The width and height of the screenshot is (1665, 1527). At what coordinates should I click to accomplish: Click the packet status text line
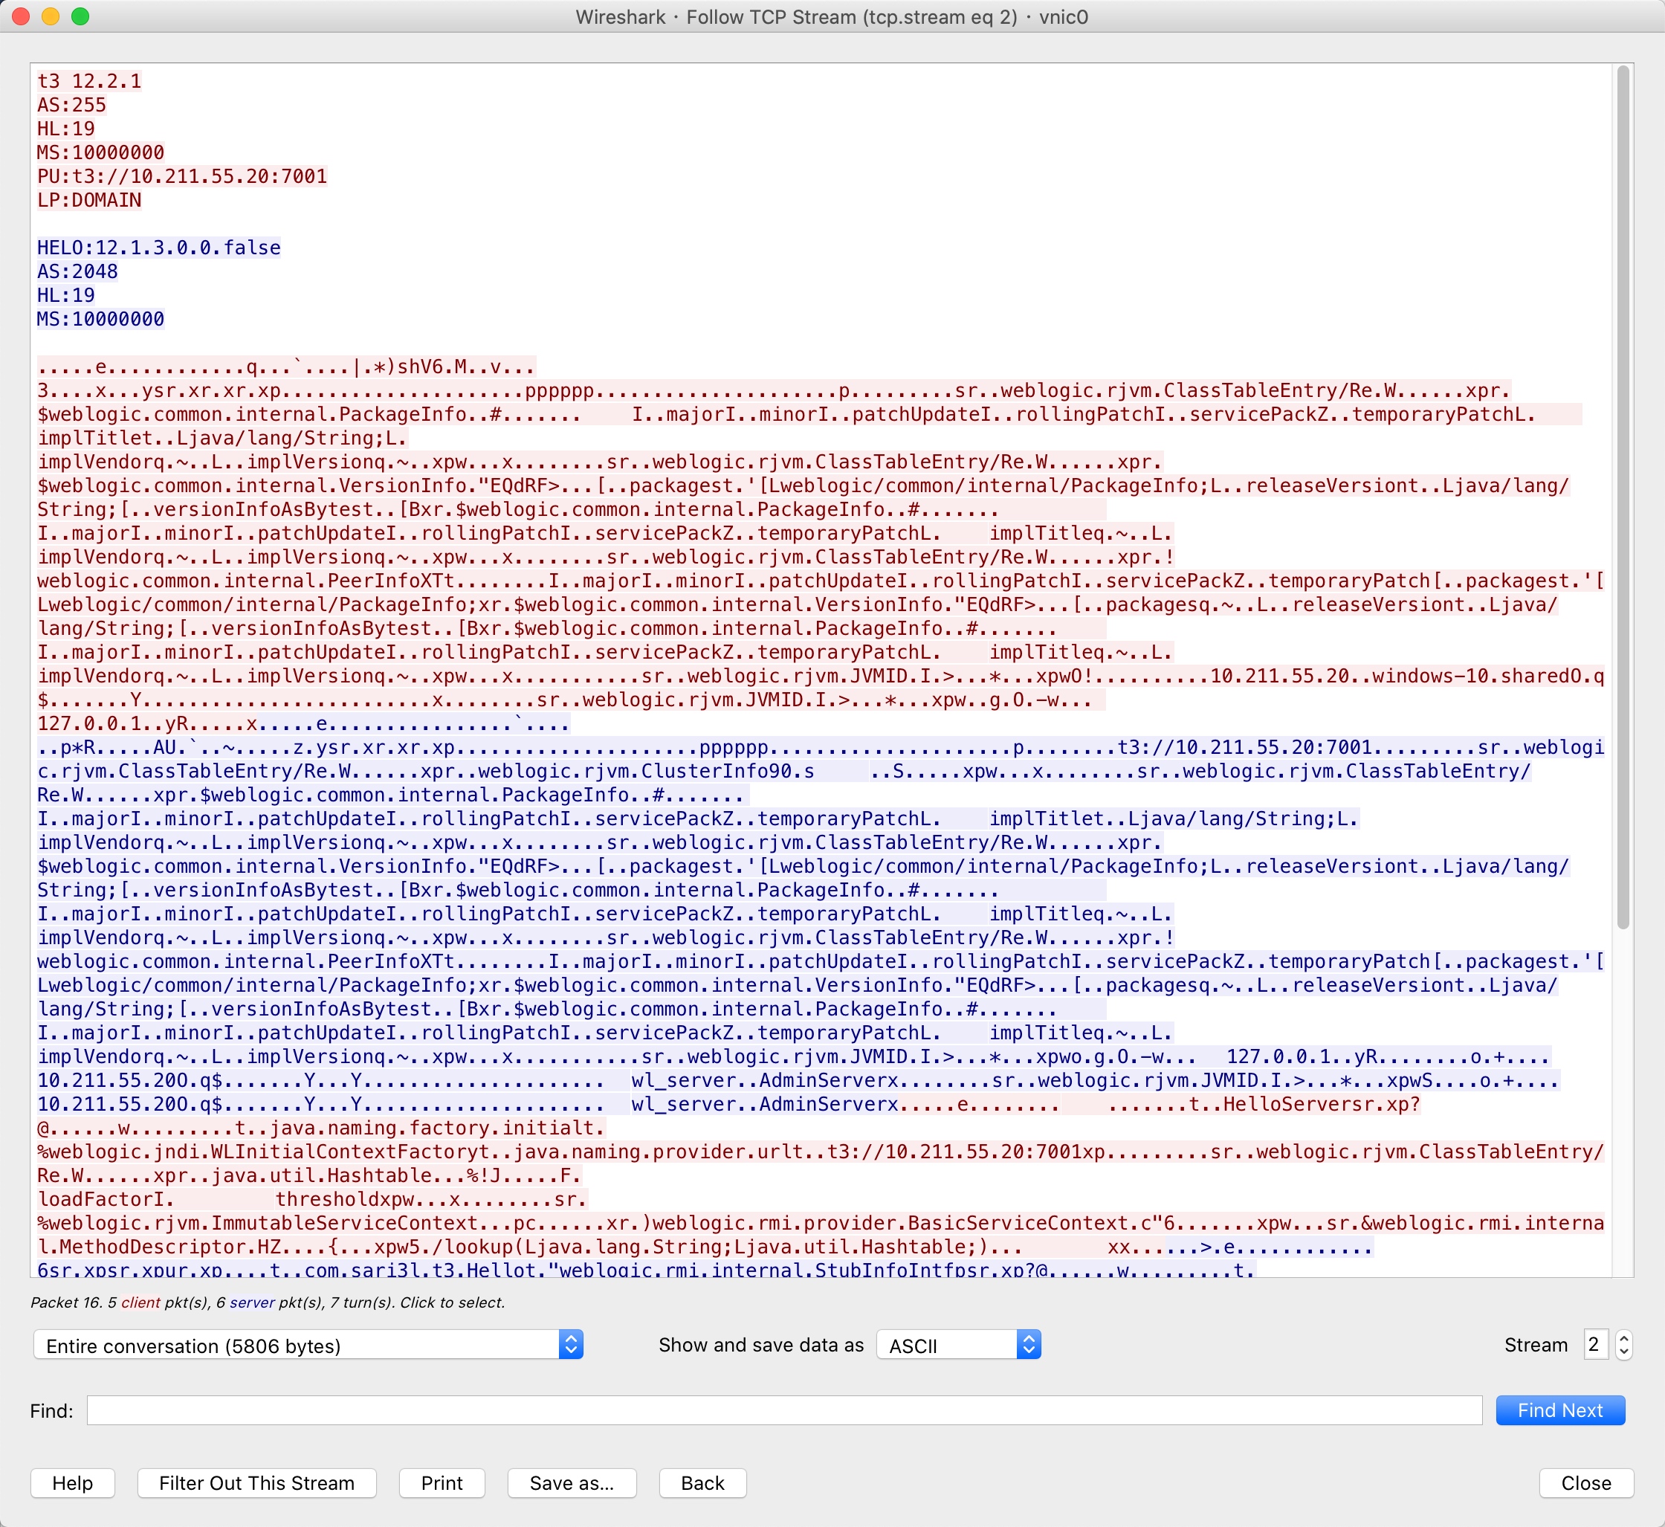coord(268,1302)
